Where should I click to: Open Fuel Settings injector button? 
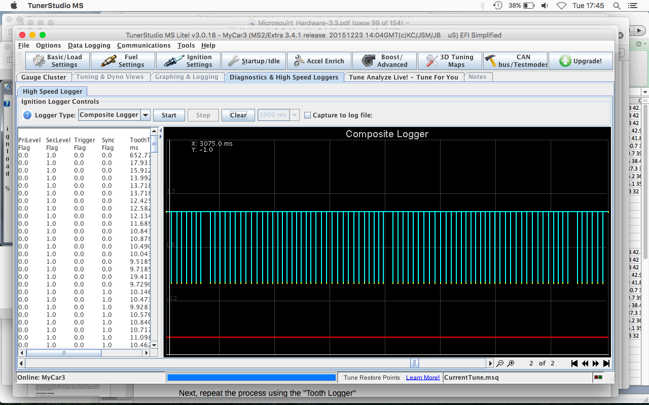click(x=123, y=61)
